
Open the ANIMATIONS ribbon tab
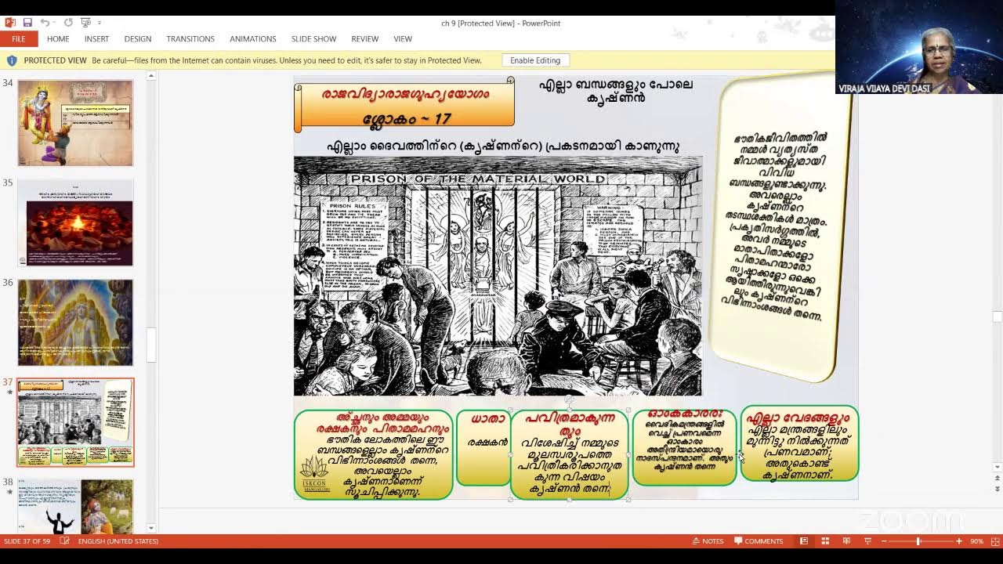click(x=252, y=39)
